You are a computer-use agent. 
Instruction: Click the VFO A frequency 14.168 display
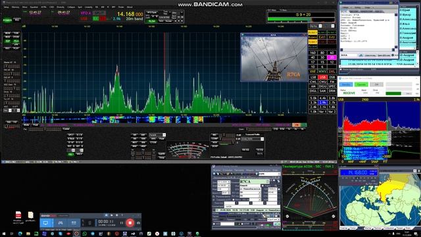point(130,14)
